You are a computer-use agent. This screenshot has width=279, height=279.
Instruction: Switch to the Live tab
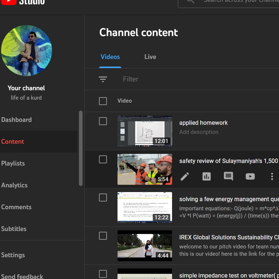pyautogui.click(x=150, y=57)
